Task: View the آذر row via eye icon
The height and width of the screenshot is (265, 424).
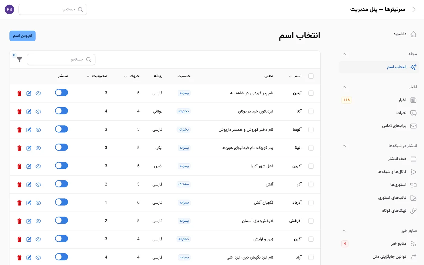Action: 38,184
